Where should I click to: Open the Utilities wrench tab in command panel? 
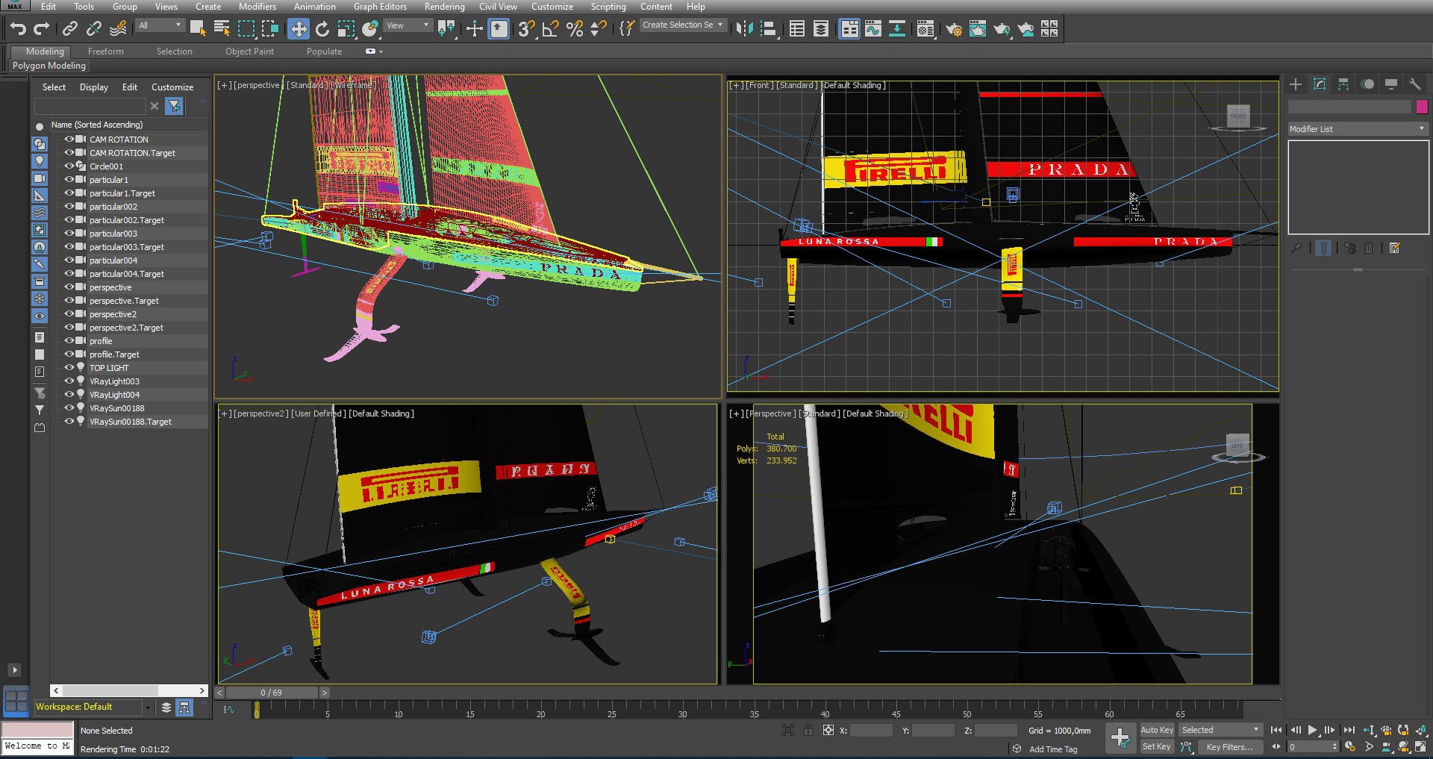pyautogui.click(x=1414, y=84)
